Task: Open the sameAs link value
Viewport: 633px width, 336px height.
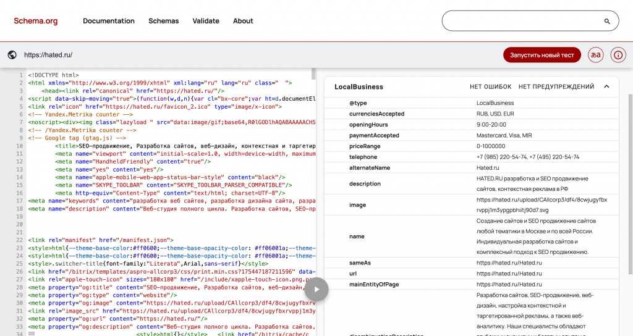Action: click(500, 263)
